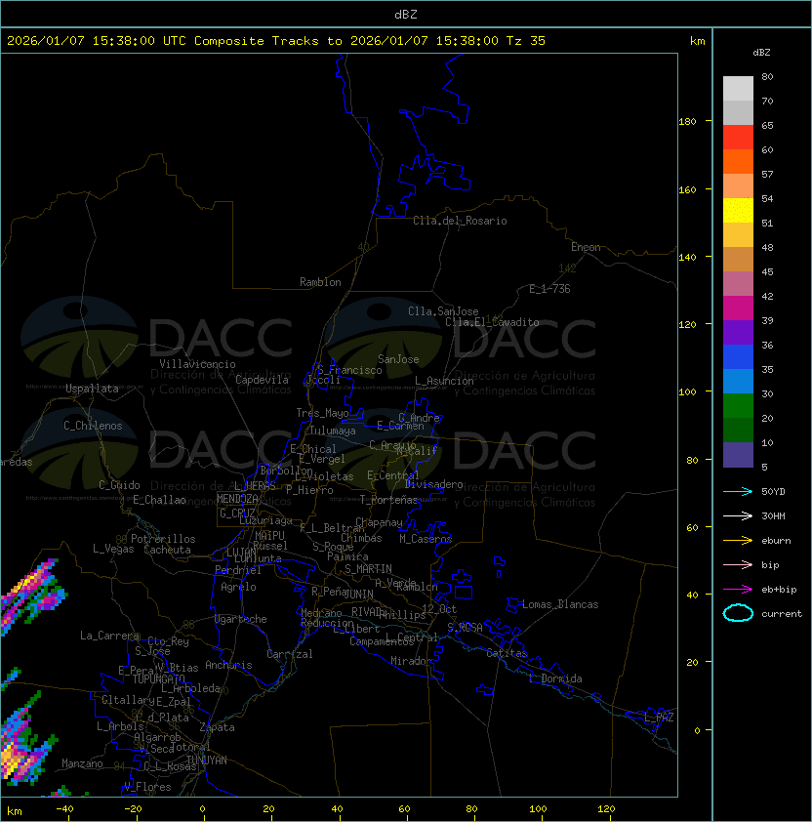812x822 pixels.
Task: Select the bright yellow swatch between 54 and 51
Action: [x=738, y=210]
